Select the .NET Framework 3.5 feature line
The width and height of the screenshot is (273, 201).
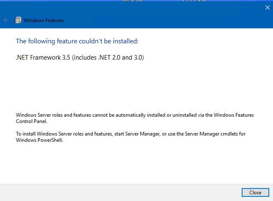pos(80,58)
